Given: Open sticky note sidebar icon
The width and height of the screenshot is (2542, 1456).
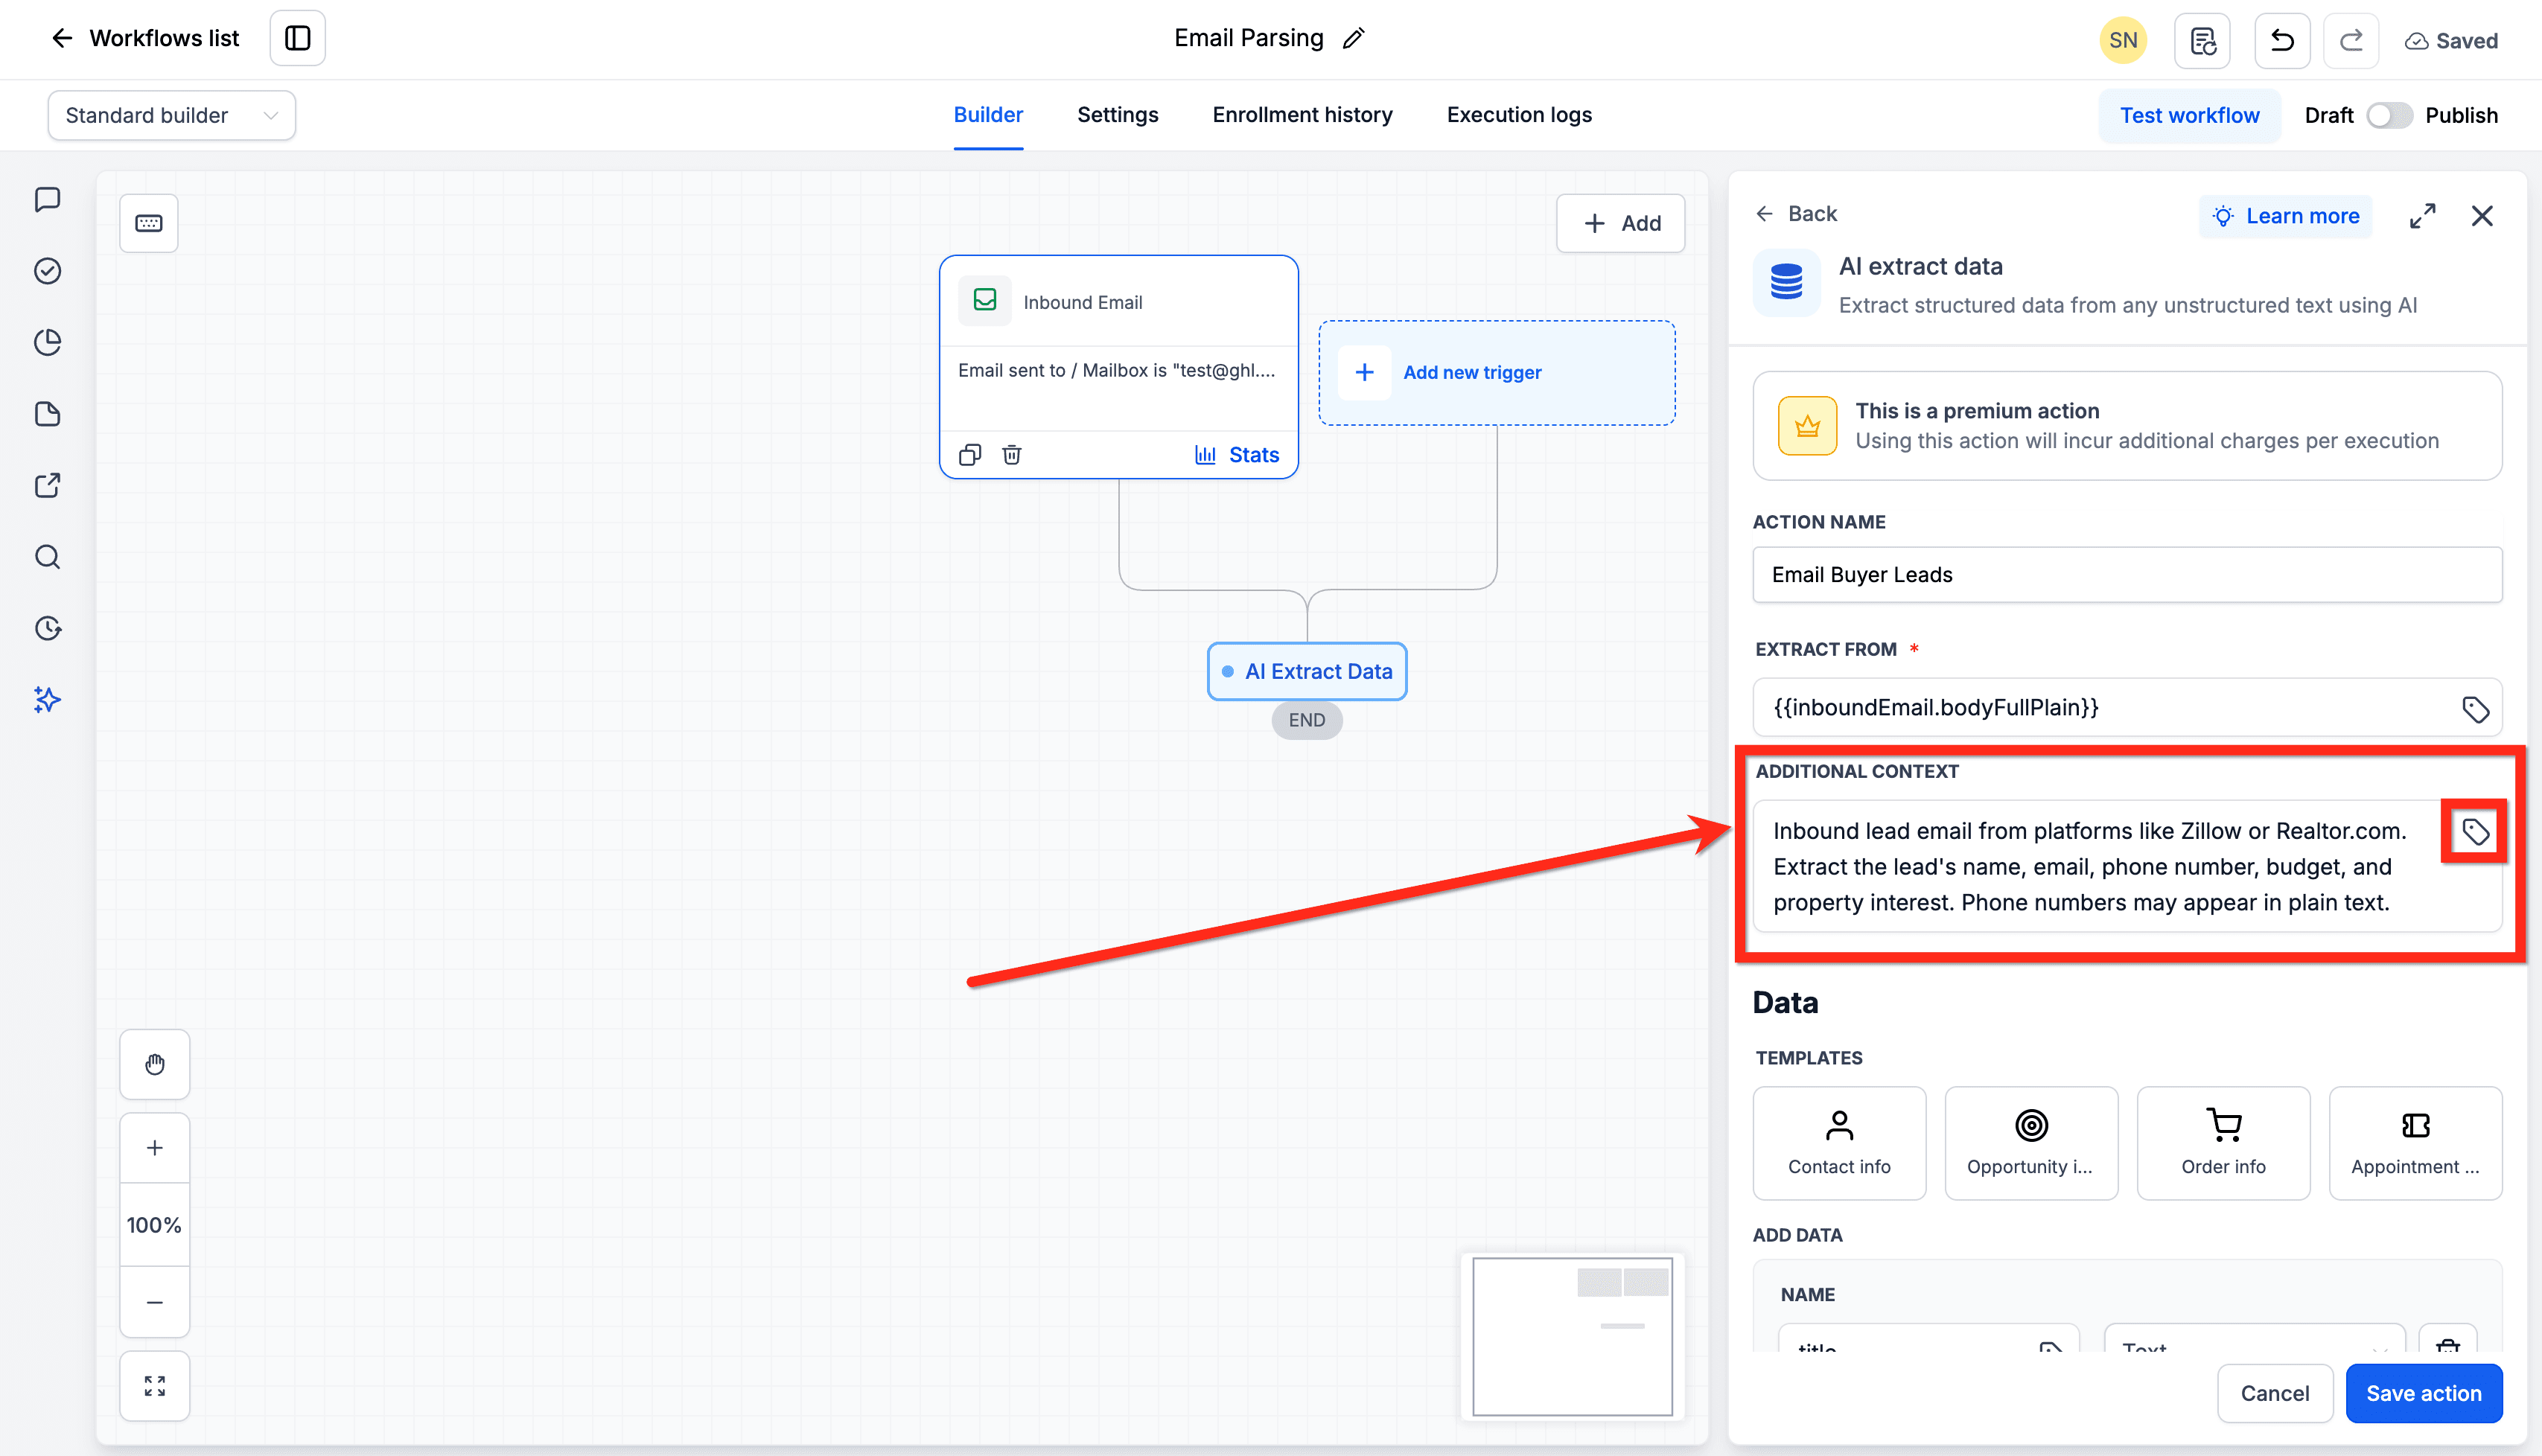Looking at the screenshot, I should (47, 414).
